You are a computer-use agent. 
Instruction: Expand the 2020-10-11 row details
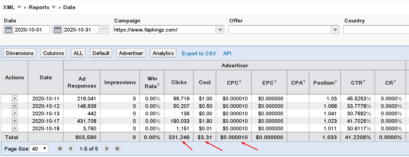[15, 98]
